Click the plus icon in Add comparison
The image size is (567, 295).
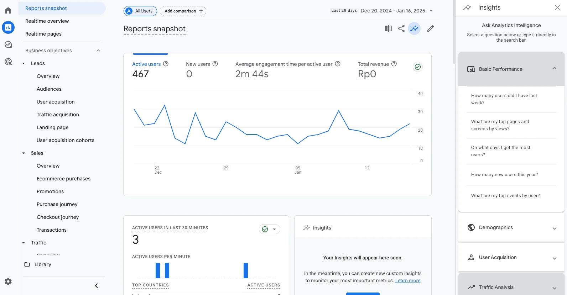[x=201, y=11]
